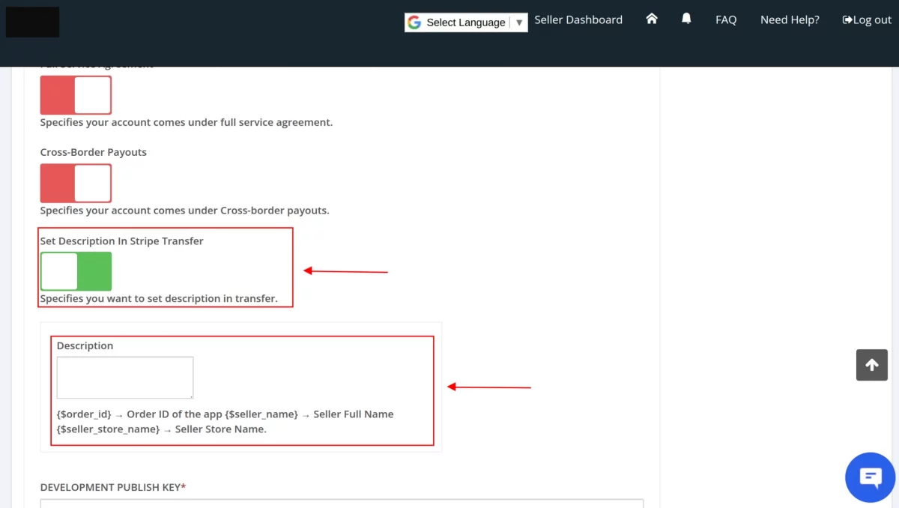
Task: Click the Need Help? link
Action: (789, 19)
